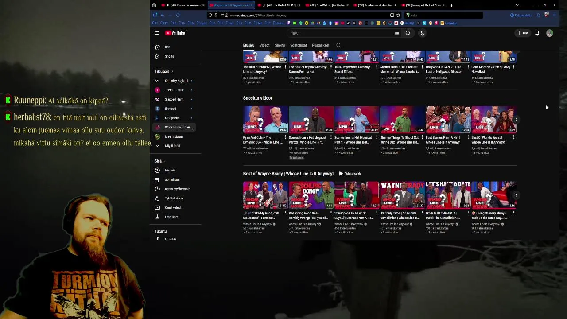Open the YouTube hamburger guide menu

point(157,33)
